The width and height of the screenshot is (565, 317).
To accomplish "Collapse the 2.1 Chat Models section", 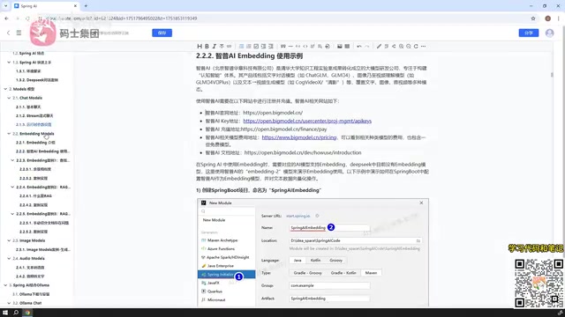I will click(x=9, y=98).
